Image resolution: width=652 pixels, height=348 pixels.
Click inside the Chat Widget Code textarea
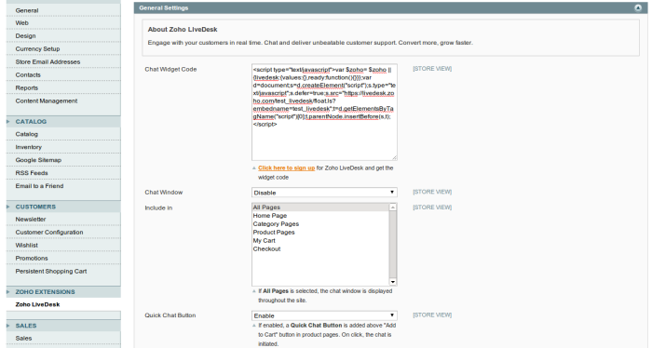324,113
